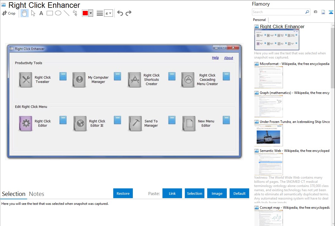Click the line thickness icon

click(100, 13)
